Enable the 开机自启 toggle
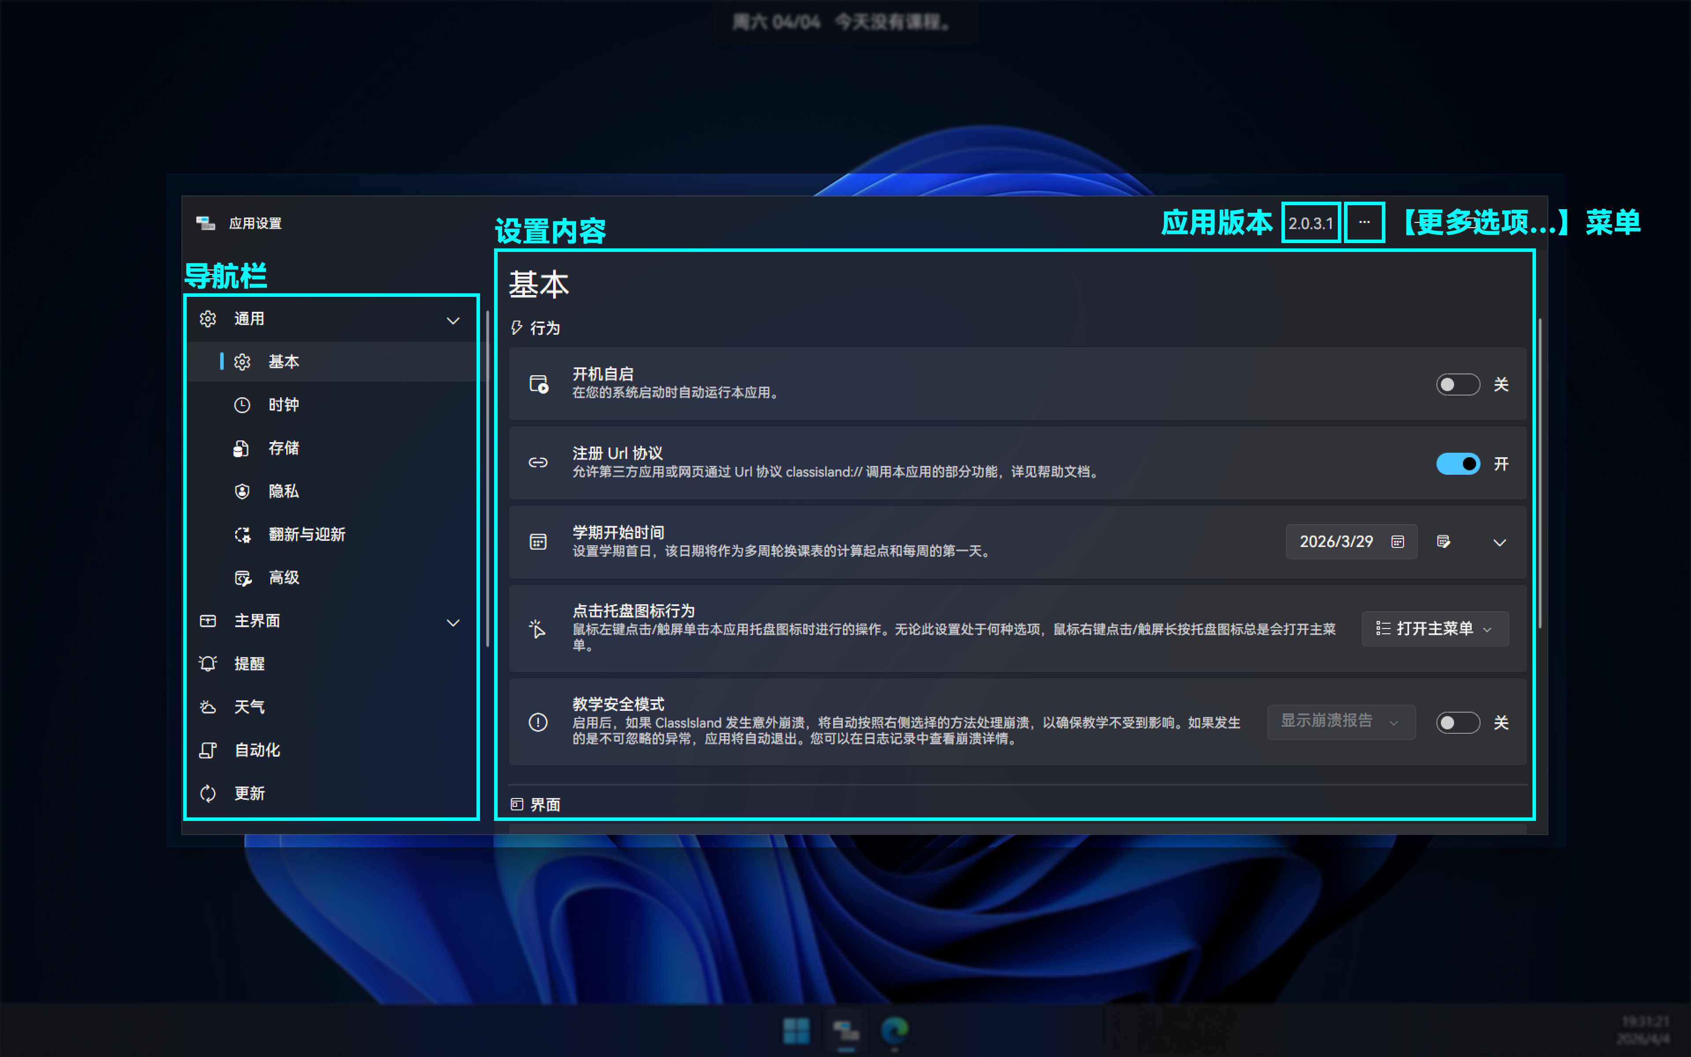This screenshot has width=1691, height=1057. click(x=1458, y=384)
